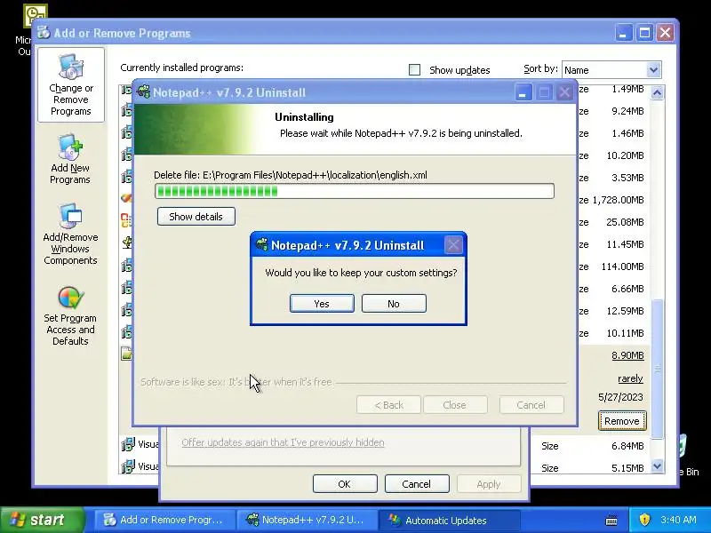The height and width of the screenshot is (533, 711).
Task: Click the 'Offer updates again' hidden link
Action: pos(283,442)
